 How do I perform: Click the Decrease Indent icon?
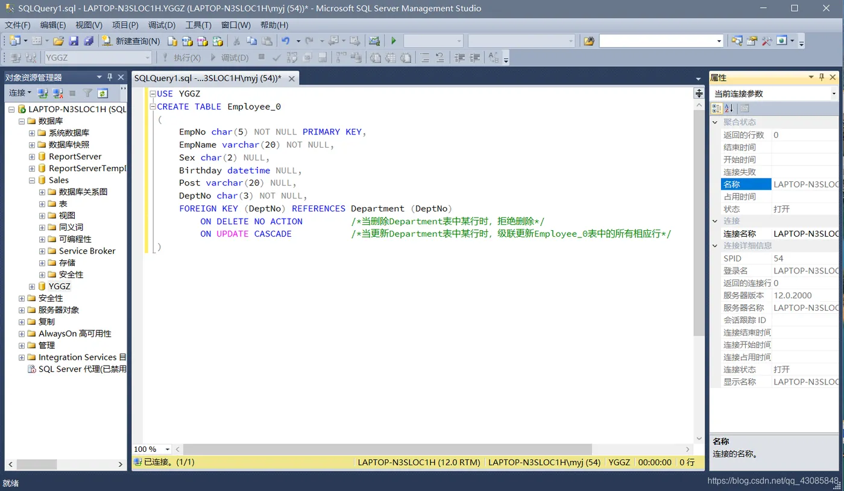pos(460,58)
